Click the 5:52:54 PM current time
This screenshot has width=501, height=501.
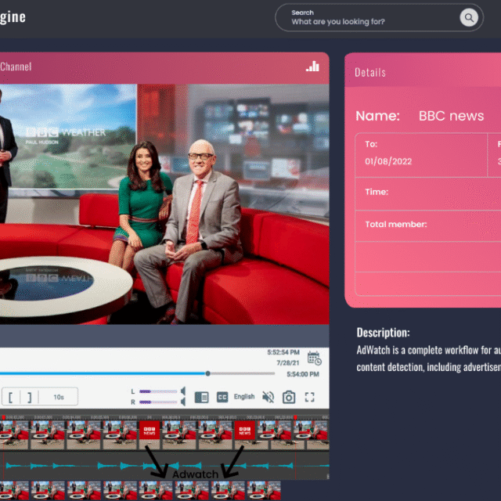pos(283,352)
